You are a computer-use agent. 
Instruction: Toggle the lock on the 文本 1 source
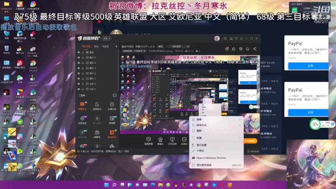pos(83,89)
